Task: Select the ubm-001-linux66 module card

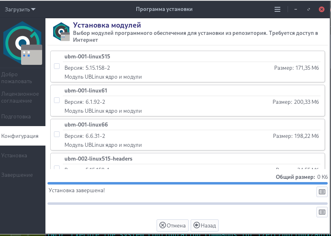Action: click(x=187, y=135)
